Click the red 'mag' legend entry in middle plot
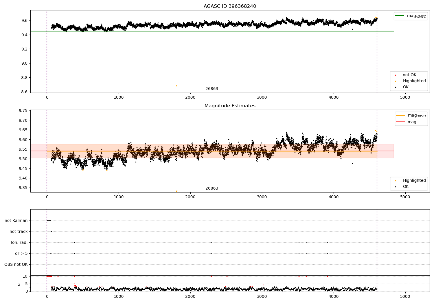The height and width of the screenshot is (303, 434). click(x=406, y=122)
